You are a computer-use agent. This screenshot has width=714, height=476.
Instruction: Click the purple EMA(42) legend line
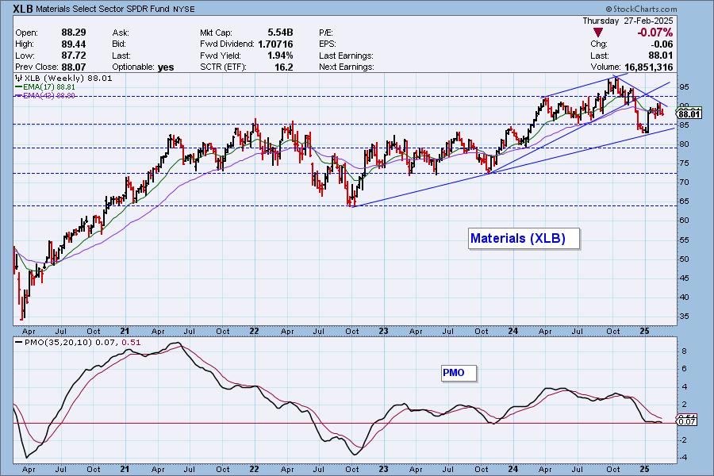(19, 96)
